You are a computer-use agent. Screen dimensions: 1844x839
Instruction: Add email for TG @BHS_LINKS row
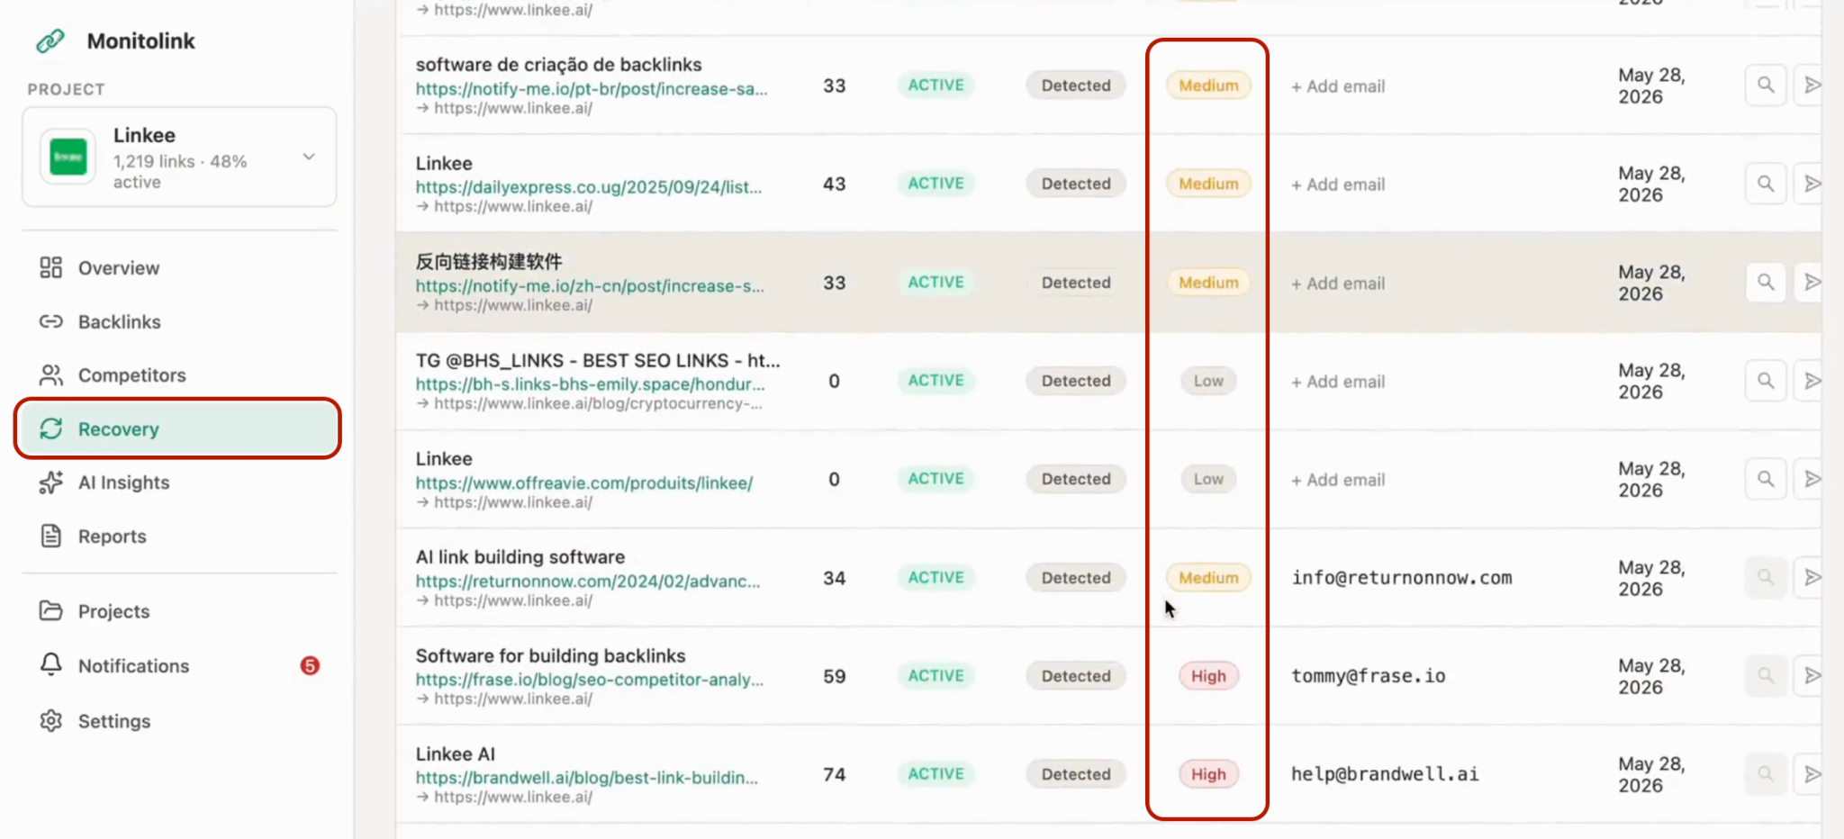(1338, 382)
